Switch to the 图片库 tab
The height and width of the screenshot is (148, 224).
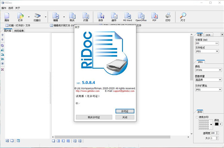(7, 31)
